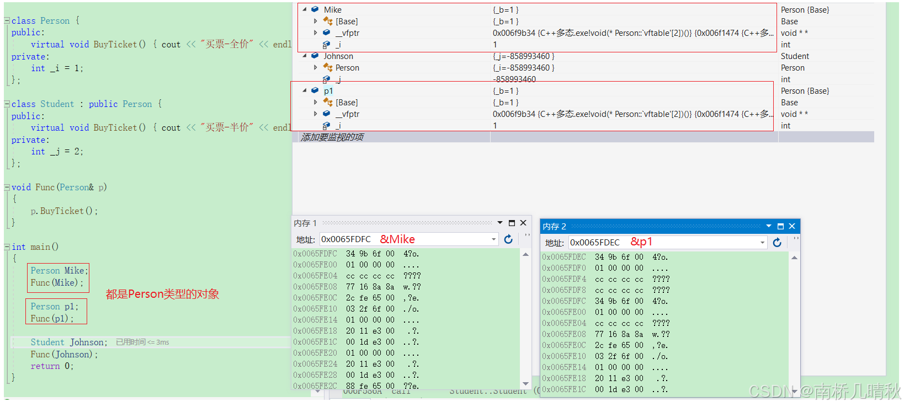Click address 0x0065FDF0 in 内存 2
This screenshot has width=904, height=407.
click(564, 268)
